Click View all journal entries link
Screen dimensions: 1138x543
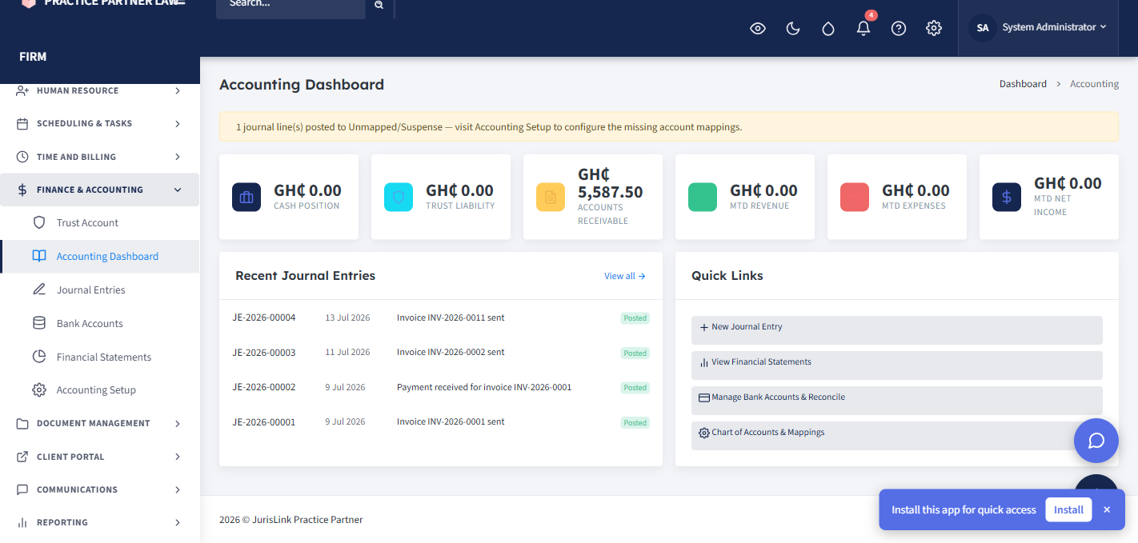(x=624, y=276)
